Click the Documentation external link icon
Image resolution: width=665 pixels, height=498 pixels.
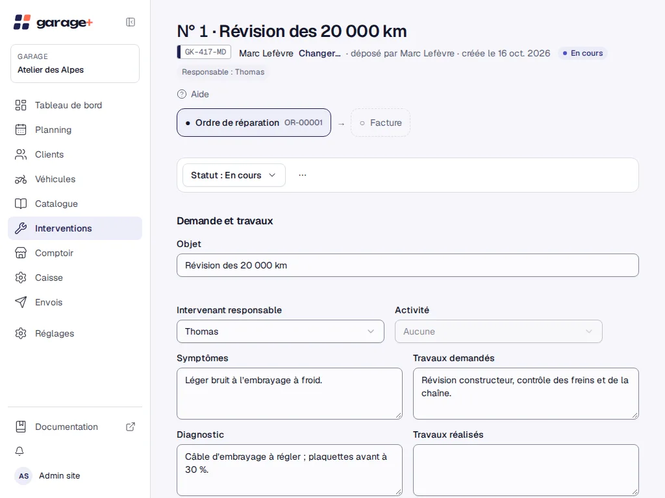[131, 427]
